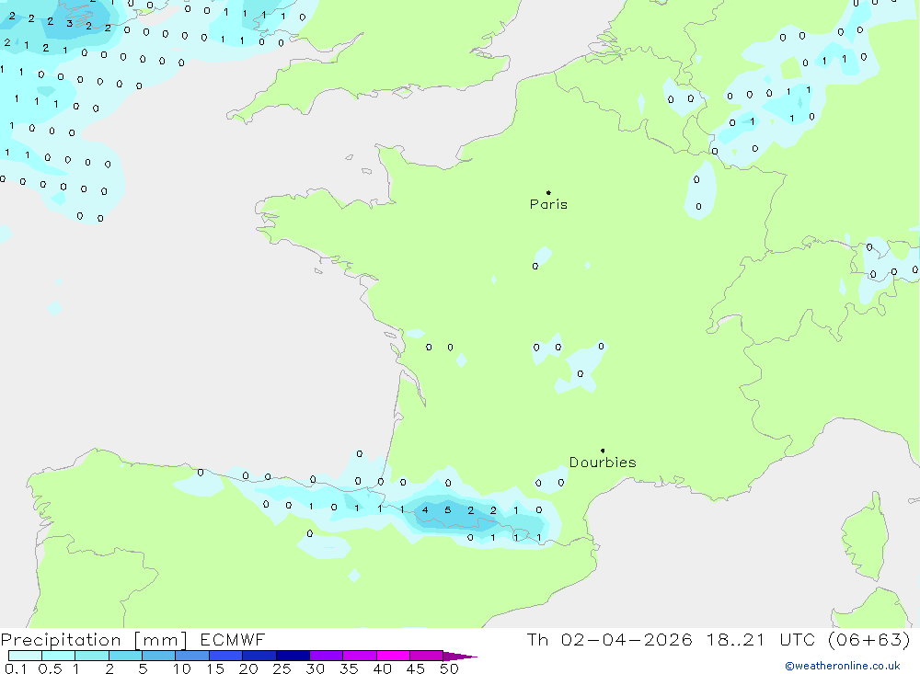Pick the 45–50 mm legend color swatch
Image resolution: width=920 pixels, height=674 pixels.
[x=427, y=656]
